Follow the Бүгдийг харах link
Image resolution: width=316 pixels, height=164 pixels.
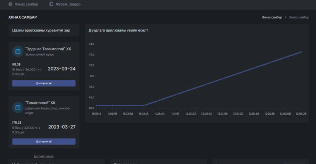pos(44,156)
